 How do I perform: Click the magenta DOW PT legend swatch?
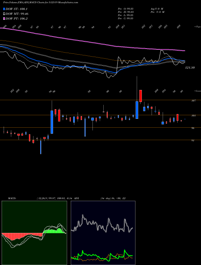pyautogui.click(x=4, y=18)
